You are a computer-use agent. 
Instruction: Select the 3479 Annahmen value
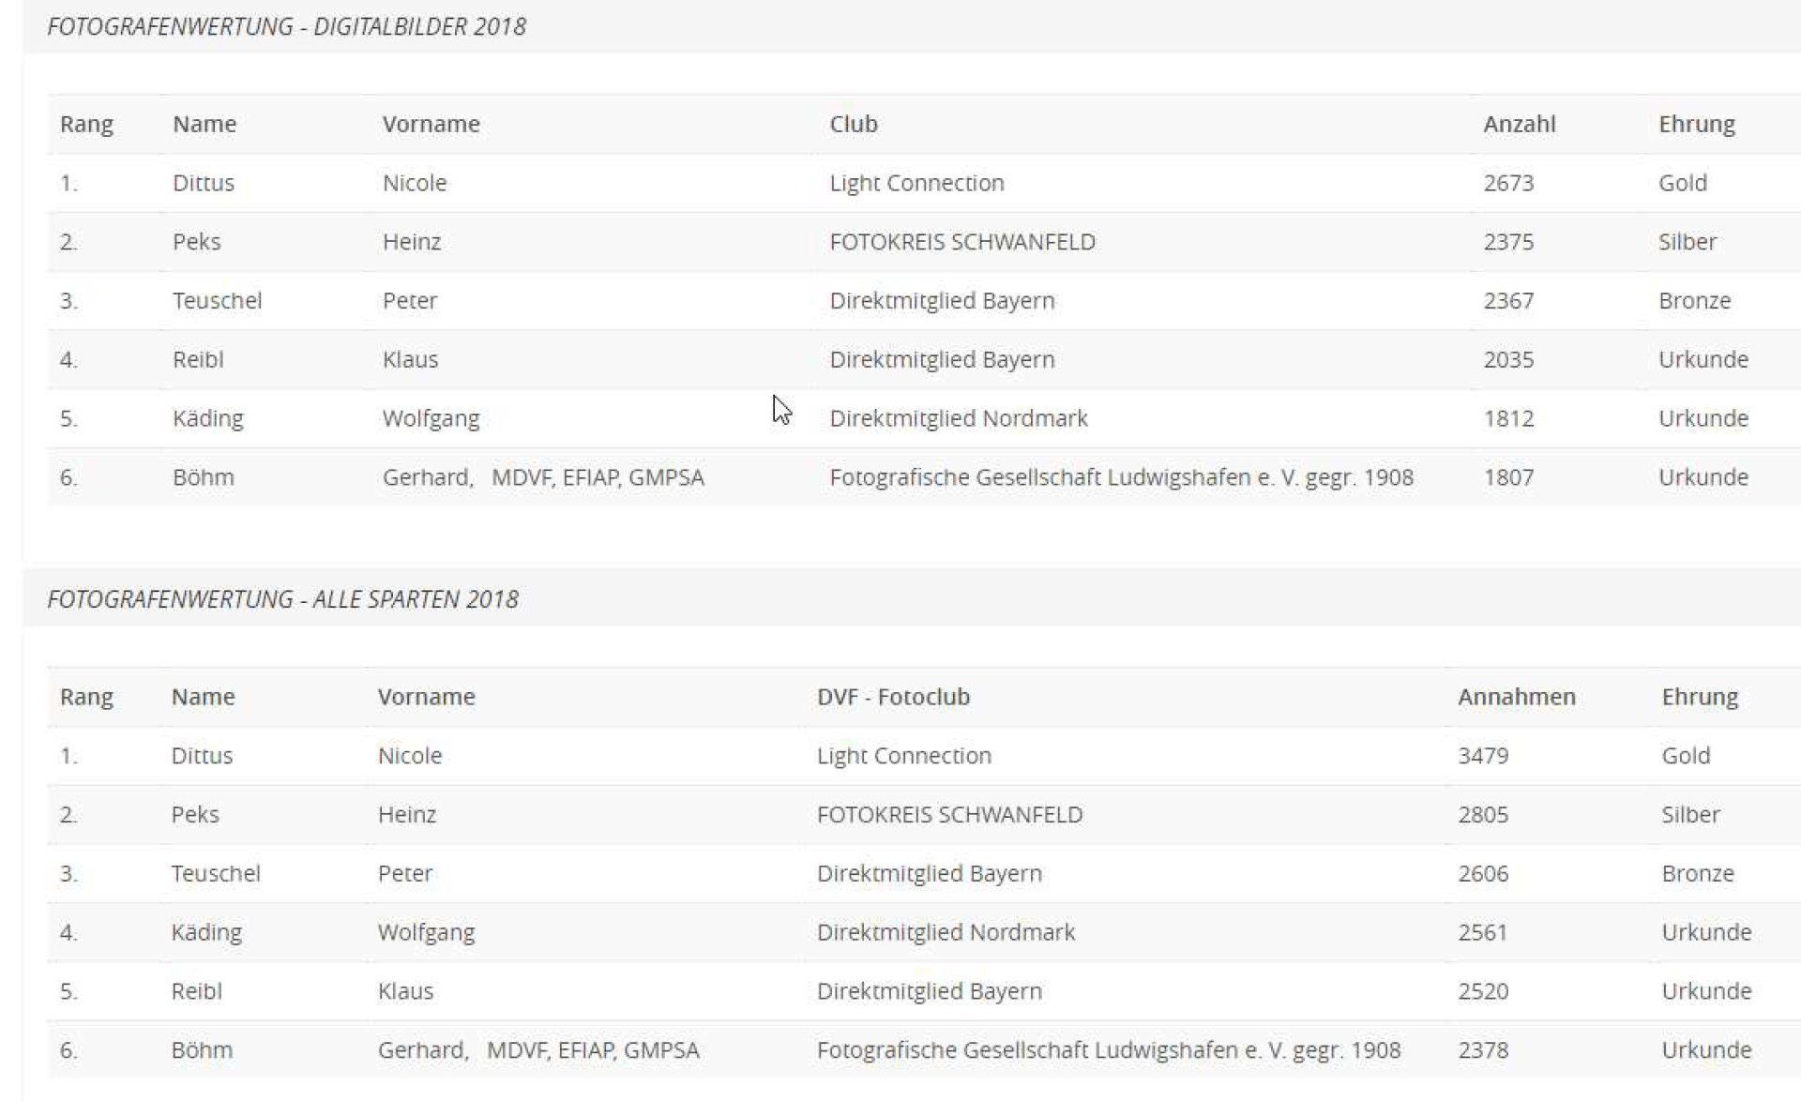click(1483, 756)
